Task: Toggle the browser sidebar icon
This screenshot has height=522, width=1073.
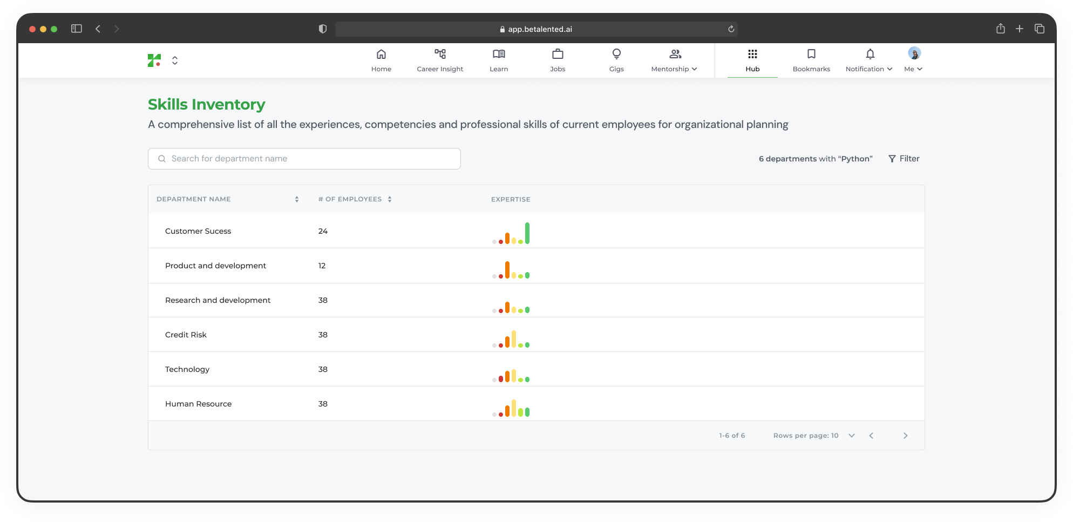Action: (x=77, y=29)
